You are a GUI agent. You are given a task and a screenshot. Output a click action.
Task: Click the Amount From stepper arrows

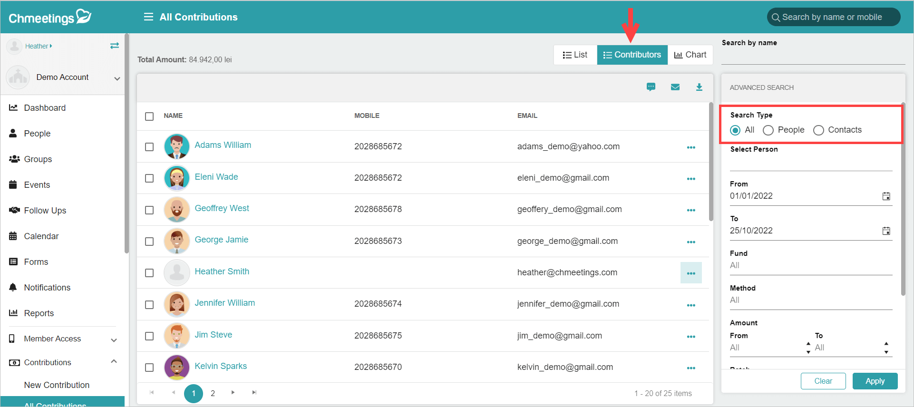[x=808, y=348]
